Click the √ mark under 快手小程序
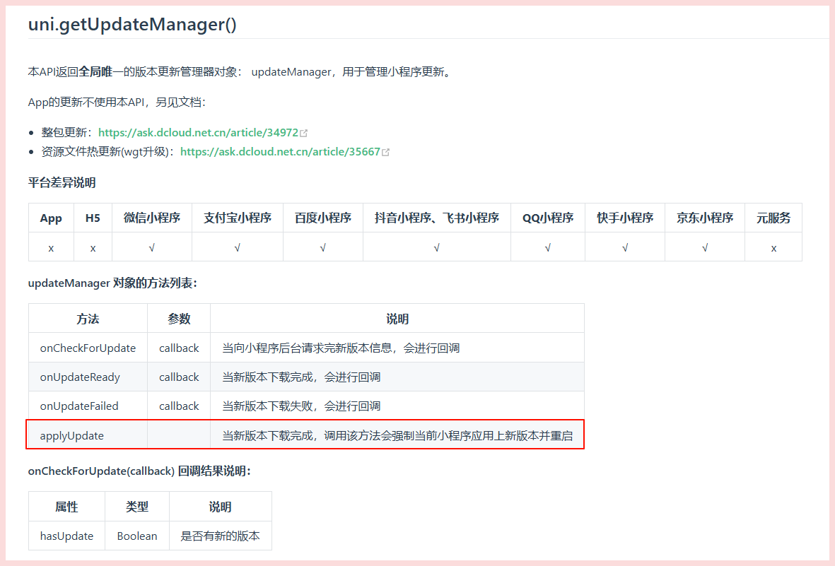Viewport: 835px width, 566px height. tap(625, 247)
